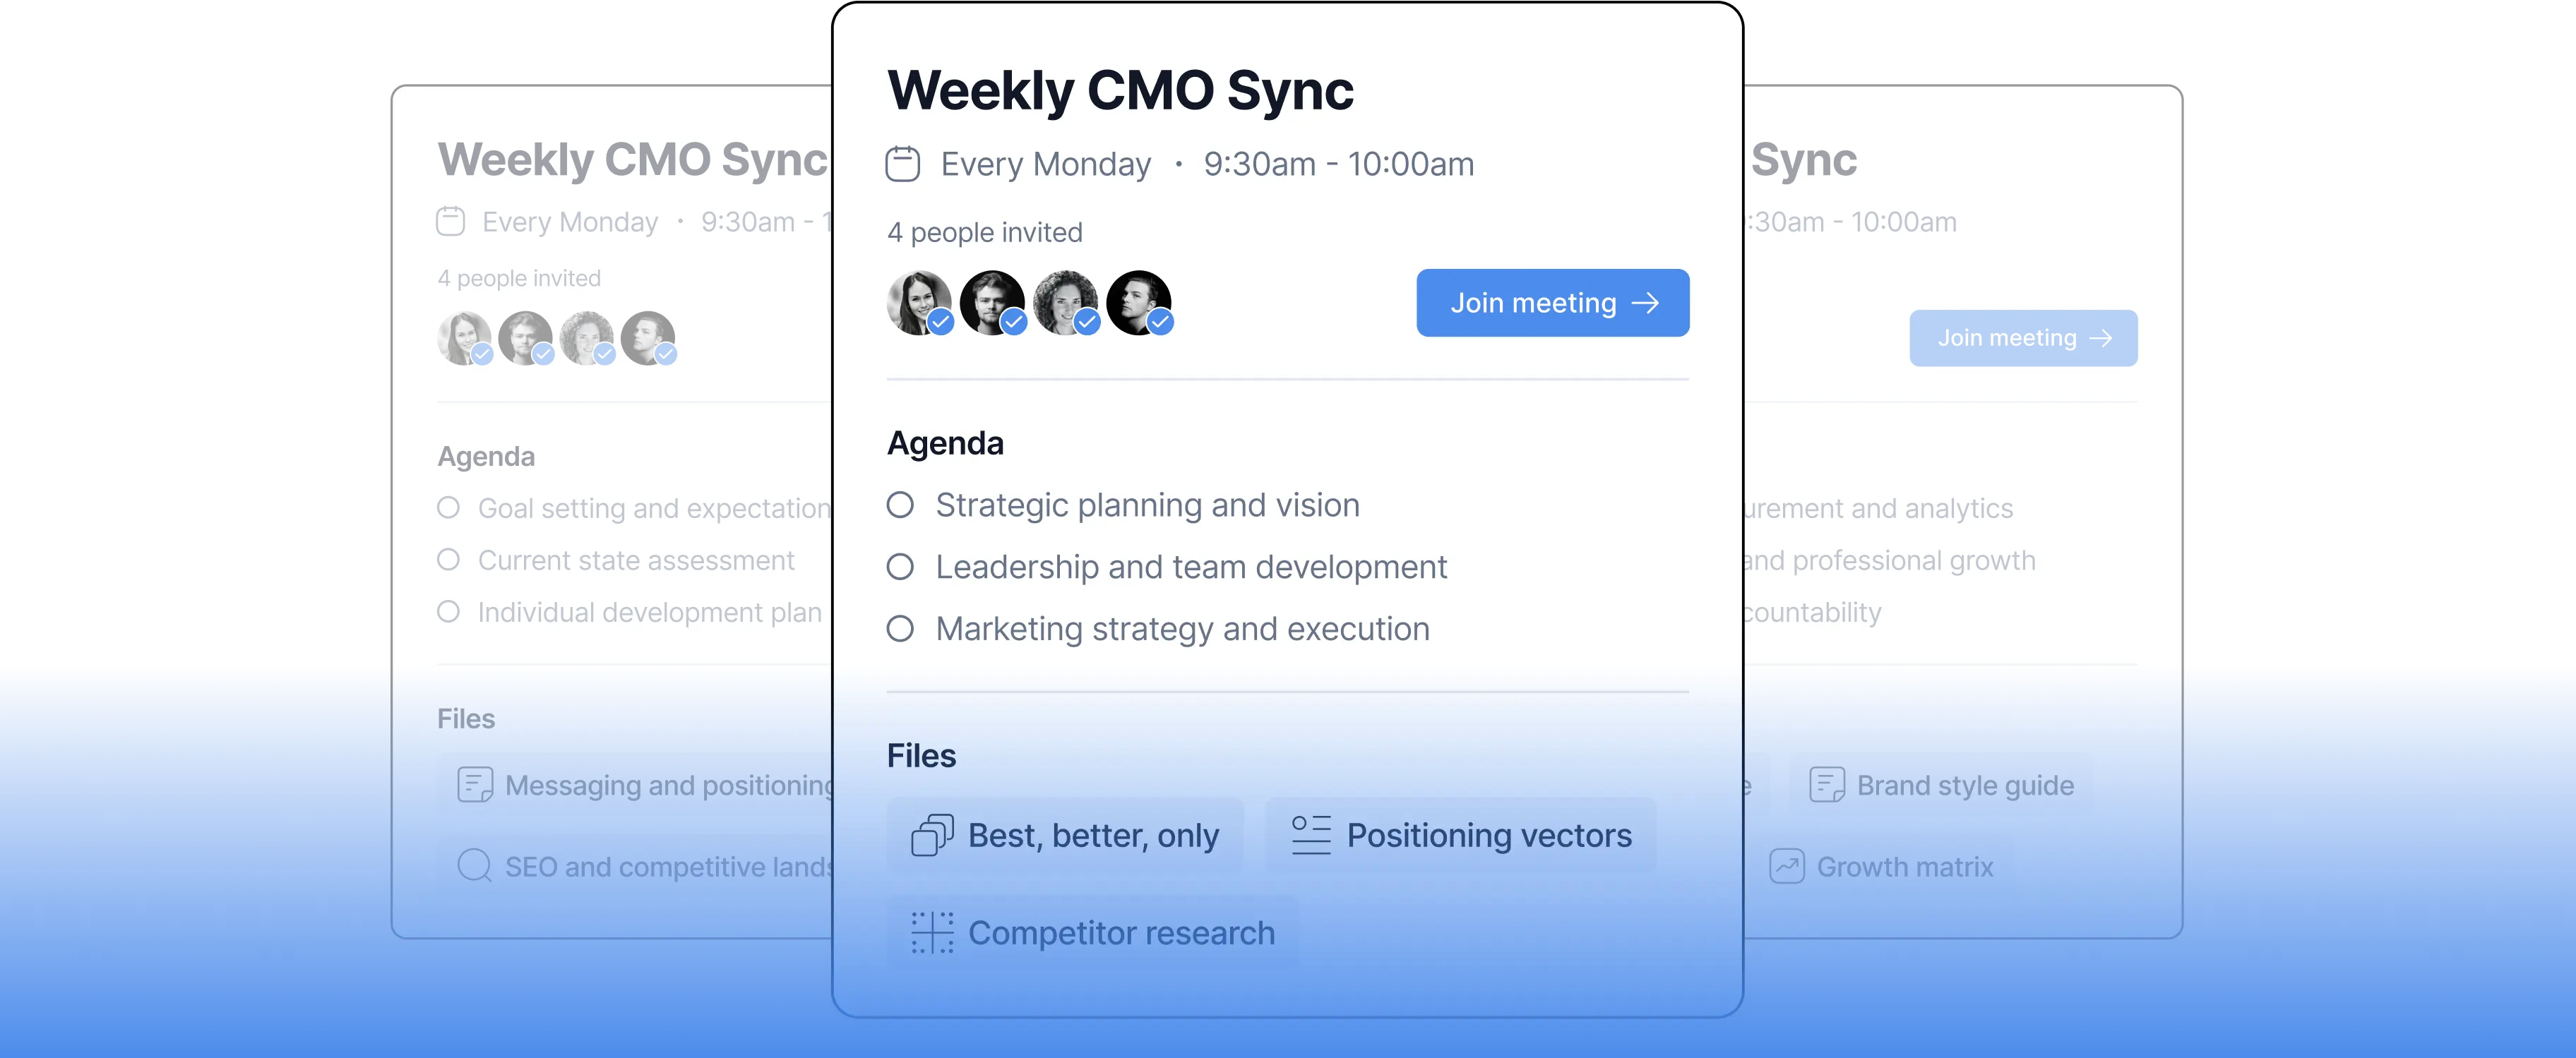Check the Current state assessment item

449,560
